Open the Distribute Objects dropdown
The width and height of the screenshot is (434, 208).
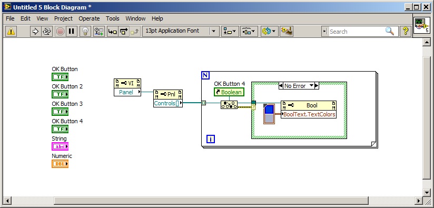[x=249, y=32]
